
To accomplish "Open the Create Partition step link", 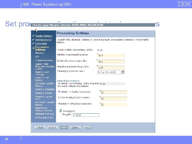I will click(44, 36).
